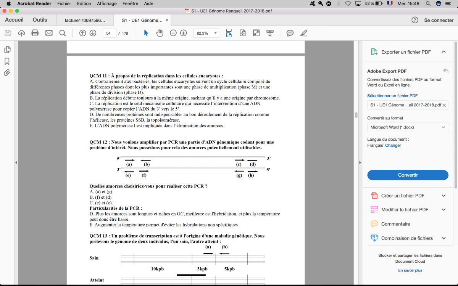Click the Print file icon

click(x=35, y=33)
